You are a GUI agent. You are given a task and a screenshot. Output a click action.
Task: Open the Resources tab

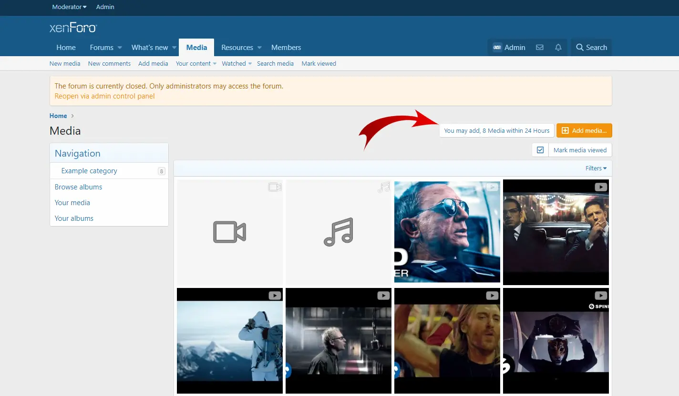click(237, 48)
